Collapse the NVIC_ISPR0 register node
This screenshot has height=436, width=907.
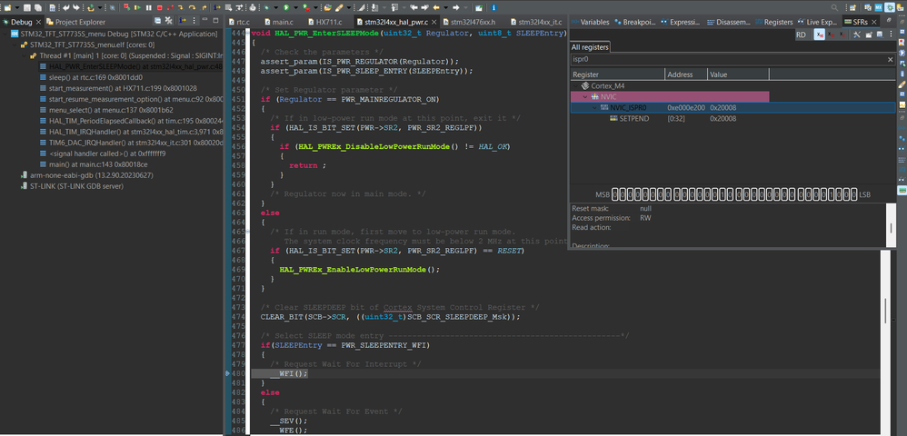593,107
